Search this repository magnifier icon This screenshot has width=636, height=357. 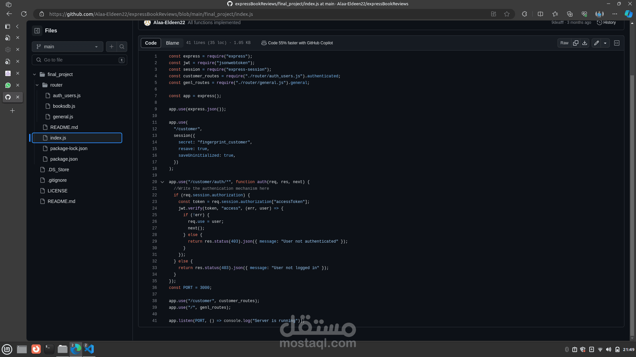(x=122, y=47)
